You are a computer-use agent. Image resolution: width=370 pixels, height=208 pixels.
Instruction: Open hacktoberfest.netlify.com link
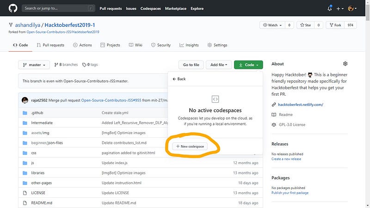pos(300,104)
